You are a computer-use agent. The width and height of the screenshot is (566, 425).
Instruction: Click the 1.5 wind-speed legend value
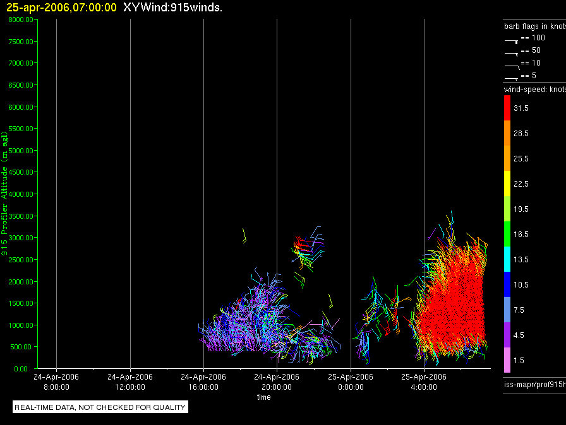pyautogui.click(x=519, y=361)
